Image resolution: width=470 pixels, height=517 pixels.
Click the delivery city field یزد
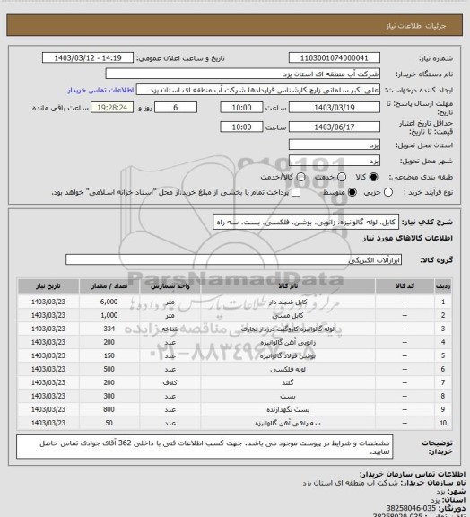tap(335, 161)
